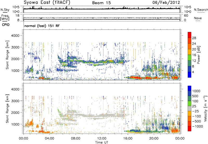208x144 pixels.
Task: Click the "Slant Range [km]" label of the velocity panel
Action: pyautogui.click(x=7, y=109)
